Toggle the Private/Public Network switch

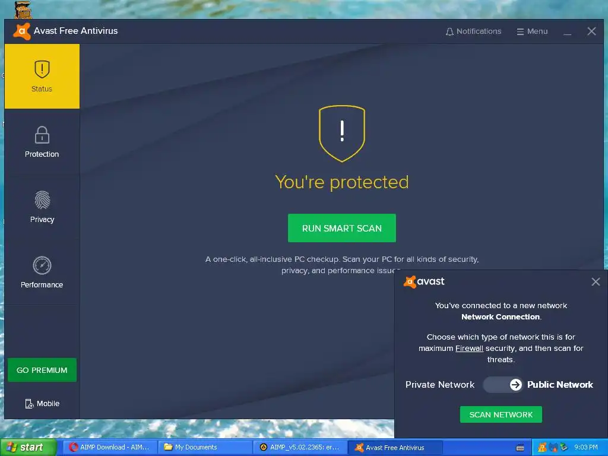[x=503, y=385]
